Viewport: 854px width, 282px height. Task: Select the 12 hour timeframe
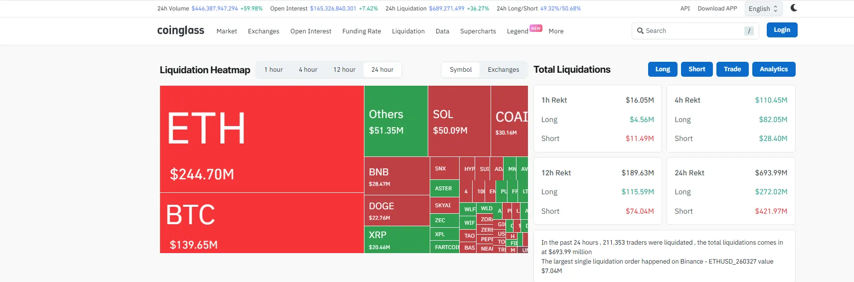344,70
